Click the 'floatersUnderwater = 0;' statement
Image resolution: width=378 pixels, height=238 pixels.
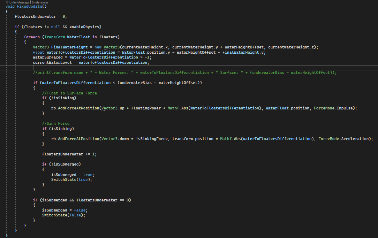point(41,17)
